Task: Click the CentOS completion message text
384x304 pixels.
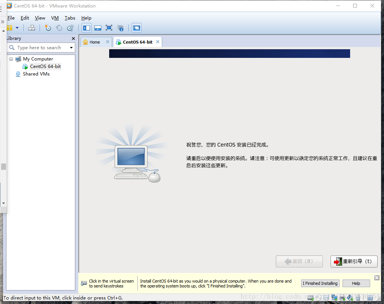Action: click(x=227, y=145)
